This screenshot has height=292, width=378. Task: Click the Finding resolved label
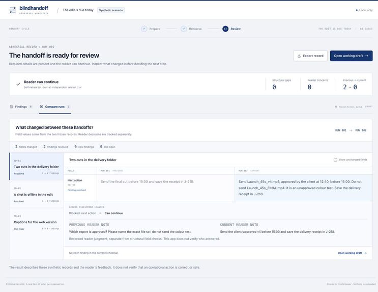tap(77, 190)
